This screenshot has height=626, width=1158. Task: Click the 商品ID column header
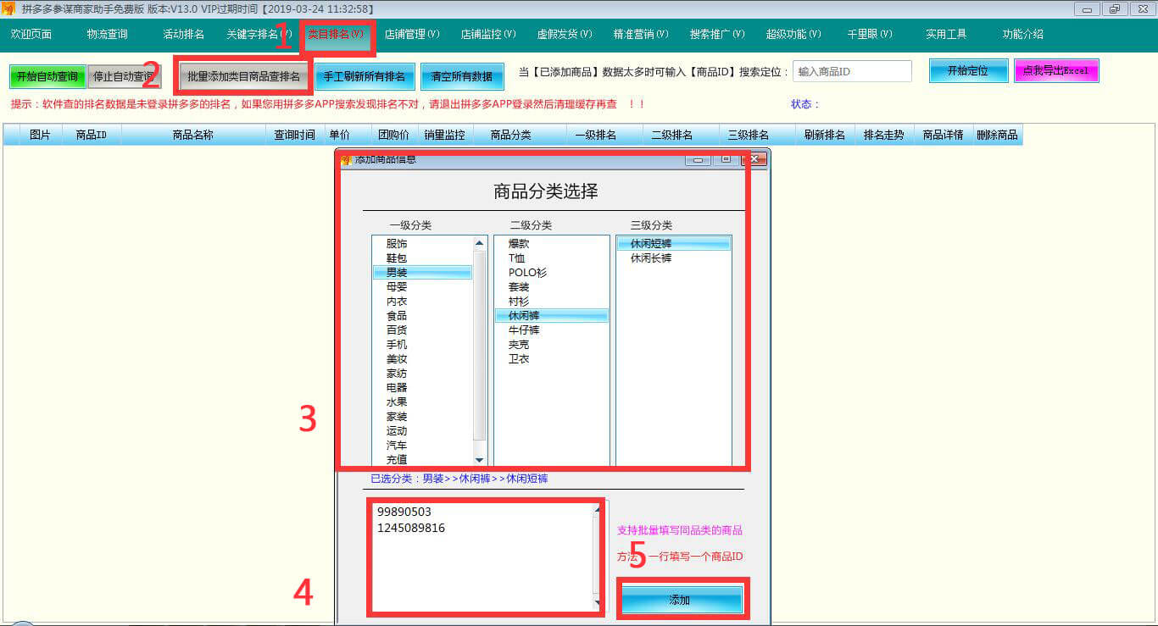[91, 135]
